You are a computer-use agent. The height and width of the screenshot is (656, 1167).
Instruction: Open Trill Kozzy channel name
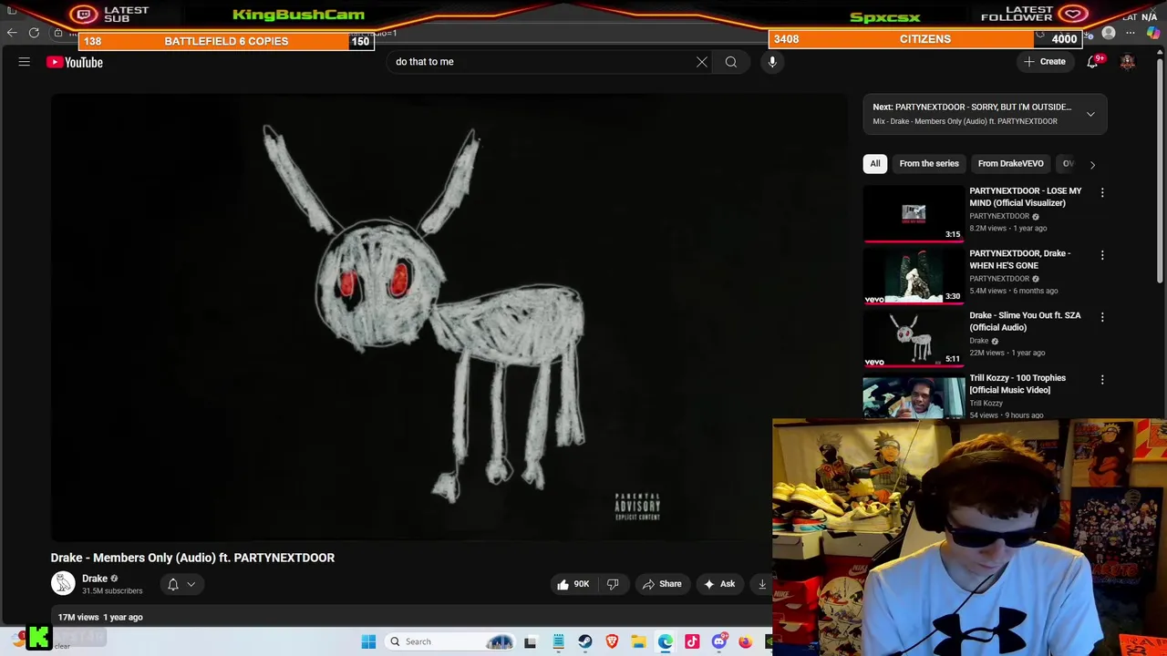click(986, 404)
